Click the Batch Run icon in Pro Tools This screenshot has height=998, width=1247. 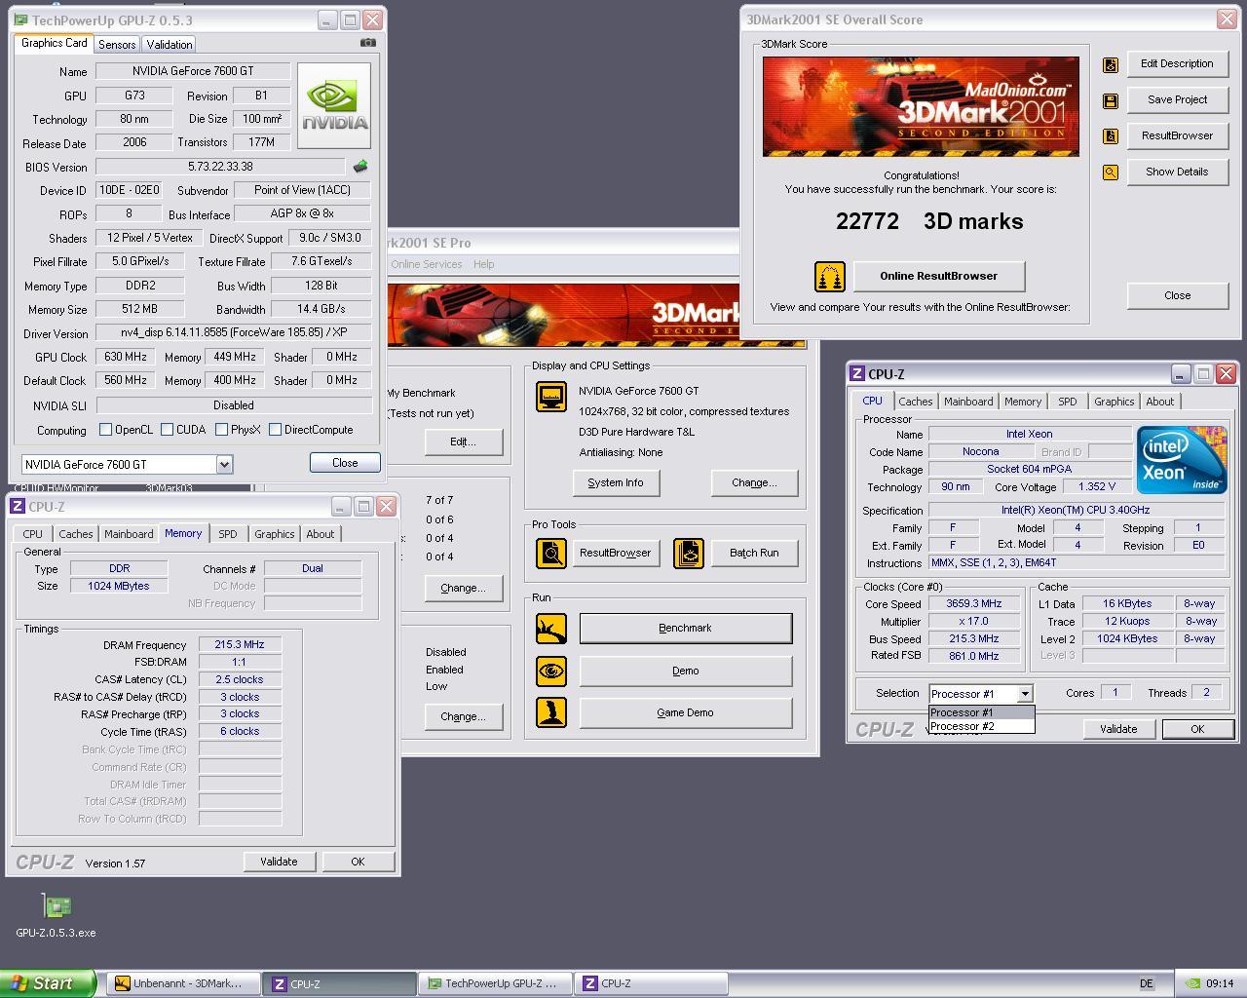[689, 554]
